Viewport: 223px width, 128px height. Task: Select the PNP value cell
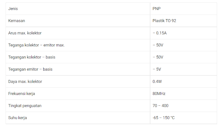[x=184, y=9]
